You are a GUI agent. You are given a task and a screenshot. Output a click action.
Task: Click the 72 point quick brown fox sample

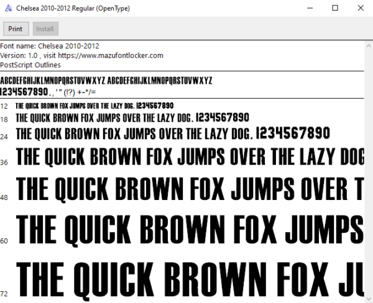click(x=190, y=281)
